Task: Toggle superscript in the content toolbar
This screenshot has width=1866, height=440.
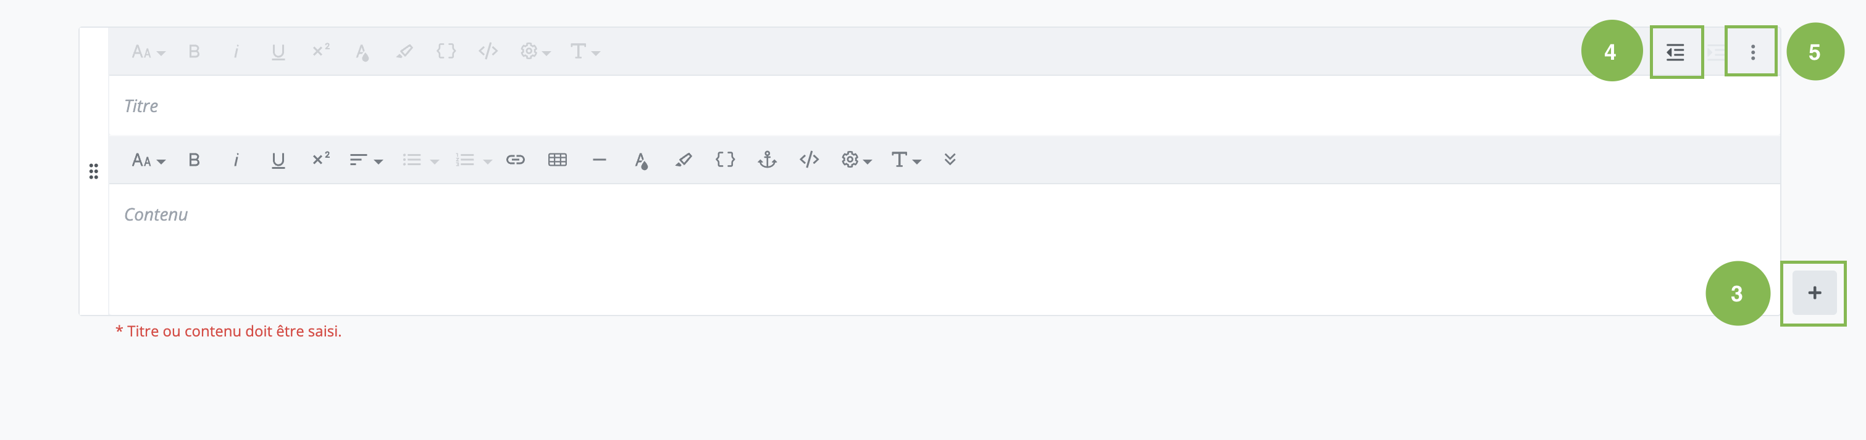Action: 320,160
